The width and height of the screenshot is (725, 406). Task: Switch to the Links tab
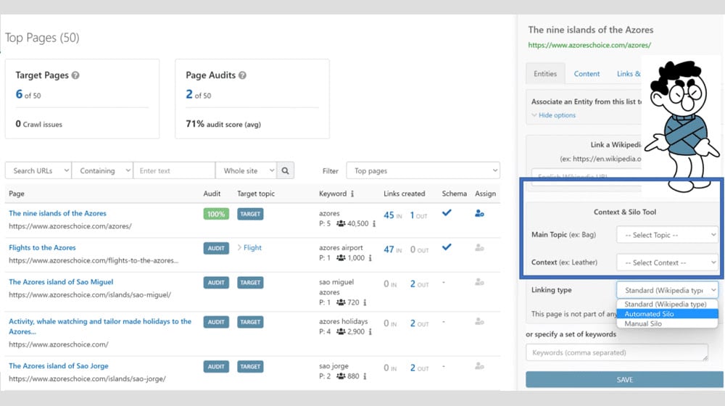tap(629, 73)
